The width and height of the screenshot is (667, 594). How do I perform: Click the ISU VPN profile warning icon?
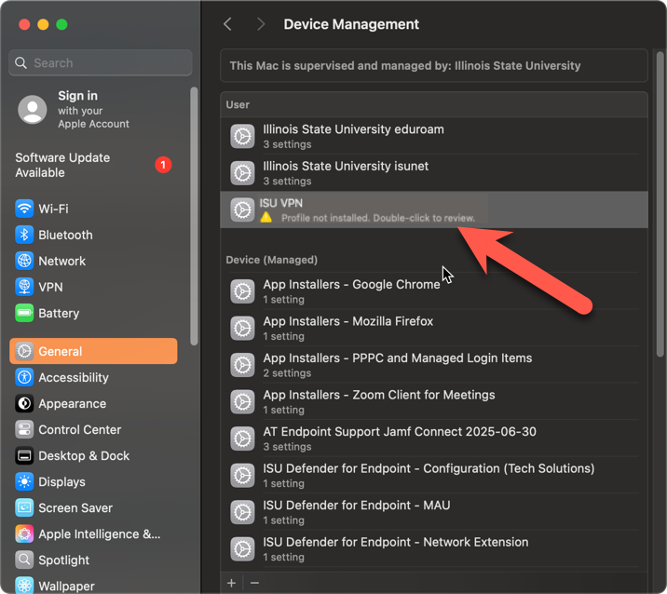(x=266, y=218)
